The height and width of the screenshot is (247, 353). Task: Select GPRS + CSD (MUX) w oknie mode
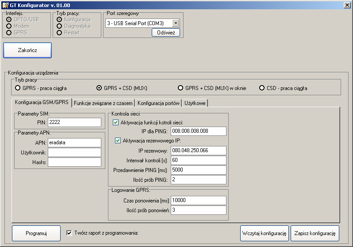[180, 88]
